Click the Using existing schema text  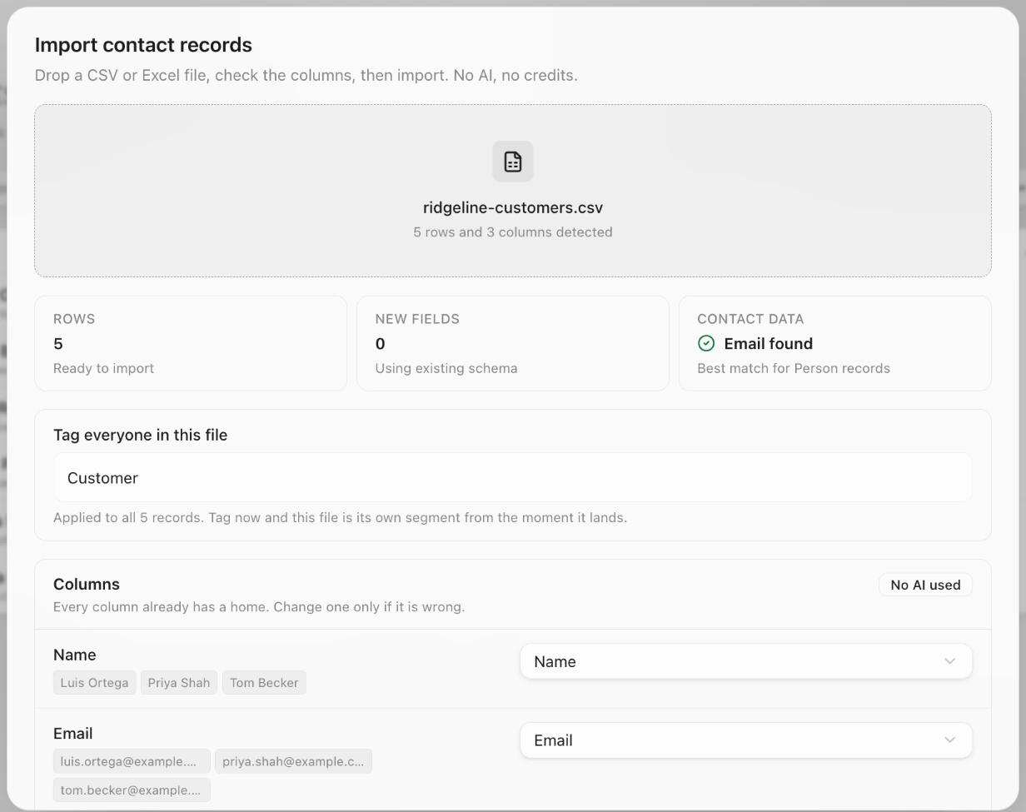coord(446,368)
